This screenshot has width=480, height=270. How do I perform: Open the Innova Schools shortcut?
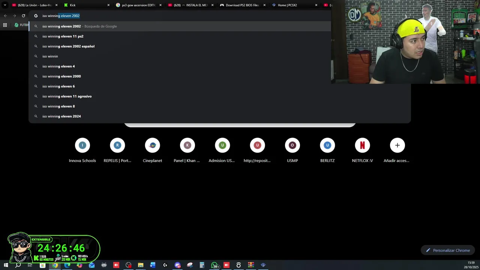click(82, 150)
